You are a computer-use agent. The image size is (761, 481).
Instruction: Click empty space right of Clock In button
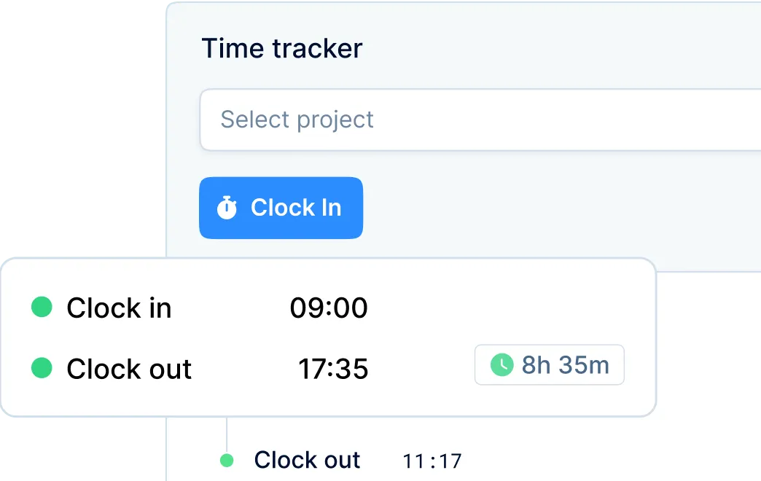554,208
